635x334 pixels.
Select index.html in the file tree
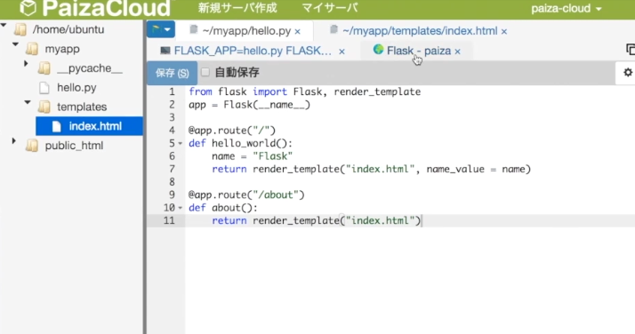(x=95, y=126)
